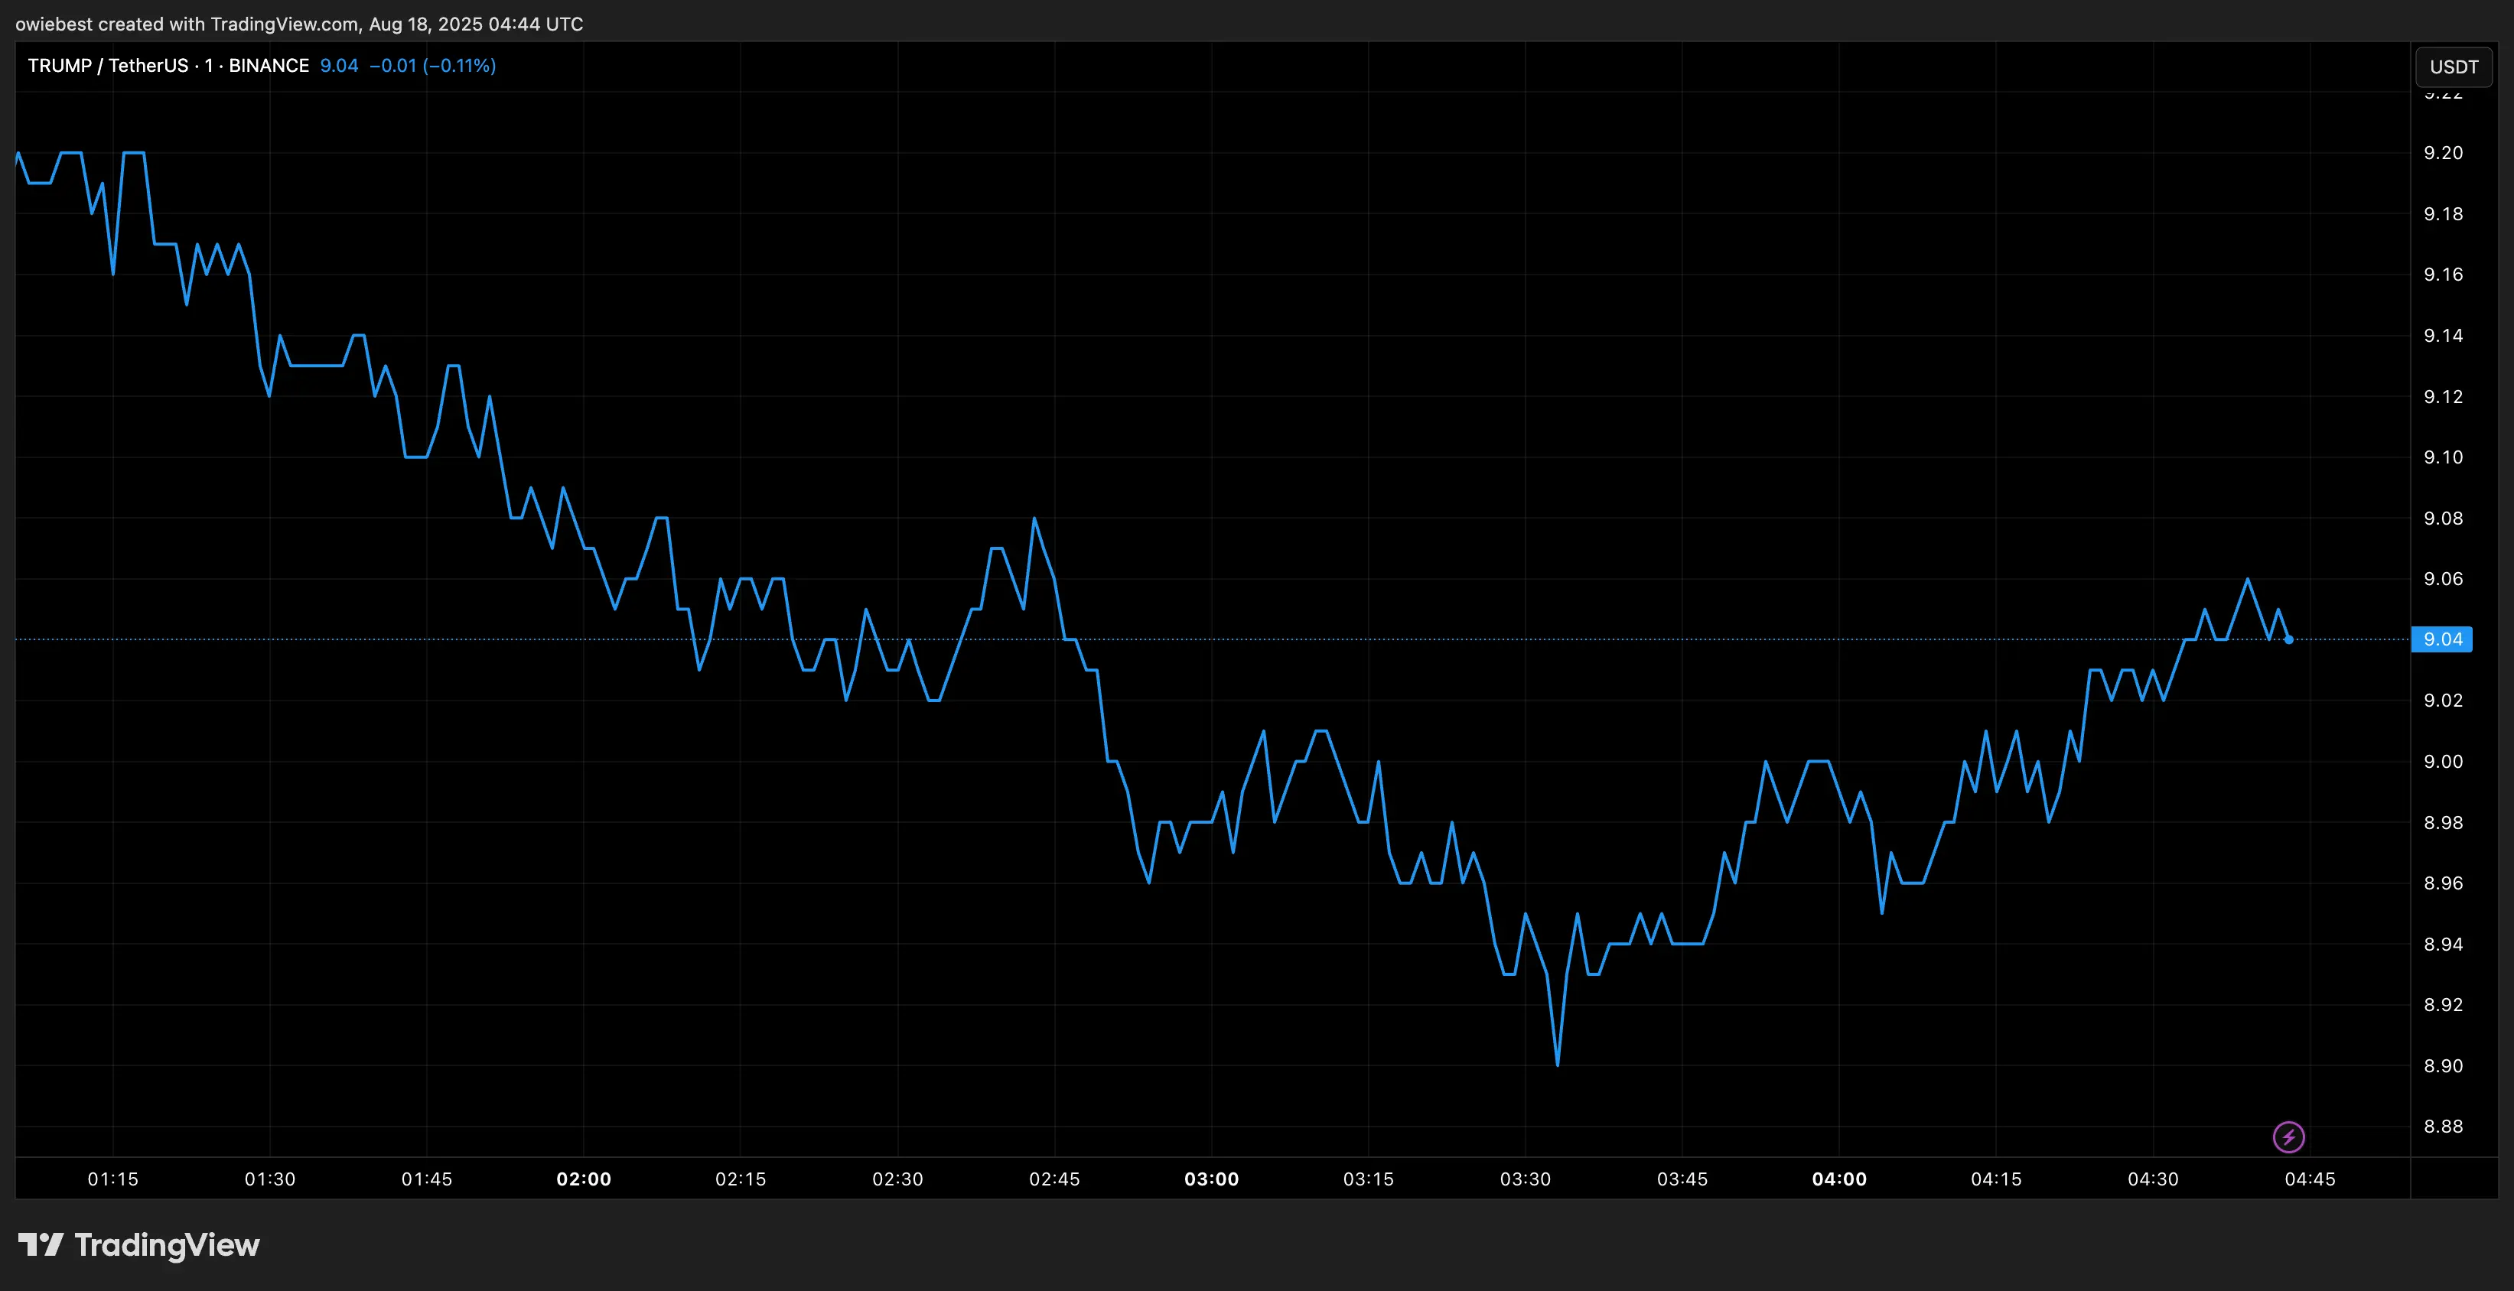Click the 9.04 value in legend
The height and width of the screenshot is (1291, 2514).
[339, 65]
